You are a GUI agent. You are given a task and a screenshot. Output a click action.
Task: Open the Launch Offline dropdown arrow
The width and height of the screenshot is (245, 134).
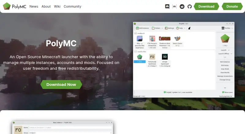(232, 54)
